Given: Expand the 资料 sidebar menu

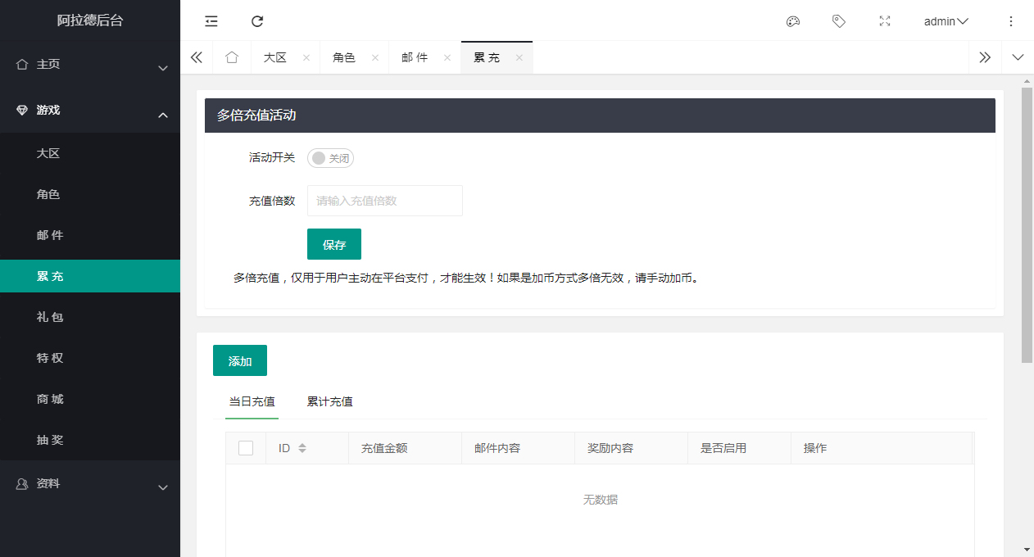Looking at the screenshot, I should [x=90, y=484].
